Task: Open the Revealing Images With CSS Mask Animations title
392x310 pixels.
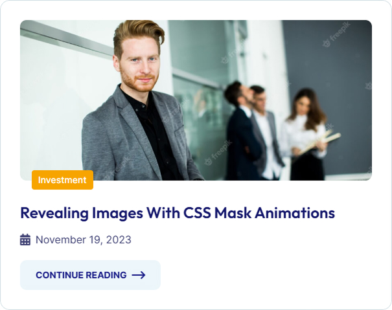Action: (178, 213)
